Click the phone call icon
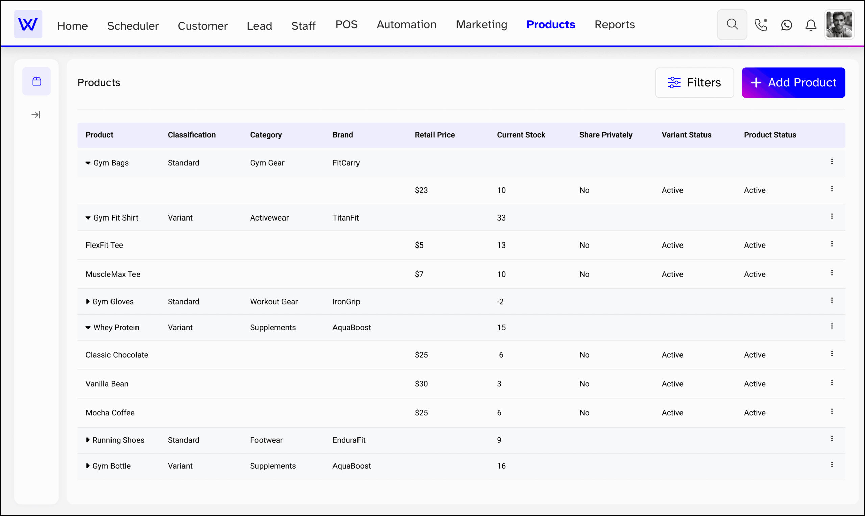Viewport: 865px width, 516px height. [x=760, y=25]
